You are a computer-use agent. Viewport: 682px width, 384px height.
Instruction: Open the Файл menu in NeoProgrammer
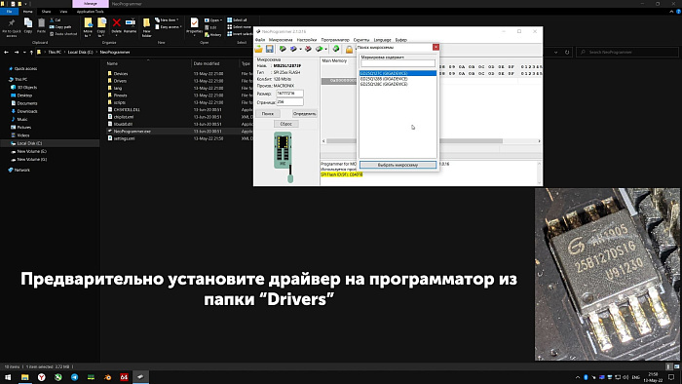tap(260, 40)
